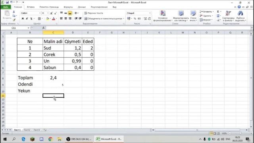Switch to Page Layout view in status bar
This screenshot has height=143, width=254.
point(215,133)
